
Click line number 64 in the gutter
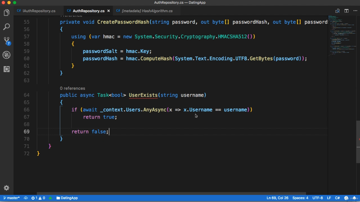point(26,95)
